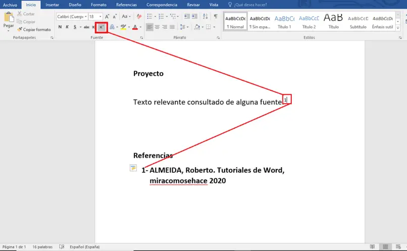Open the comment icon beside reference
The image size is (407, 251).
click(x=133, y=168)
